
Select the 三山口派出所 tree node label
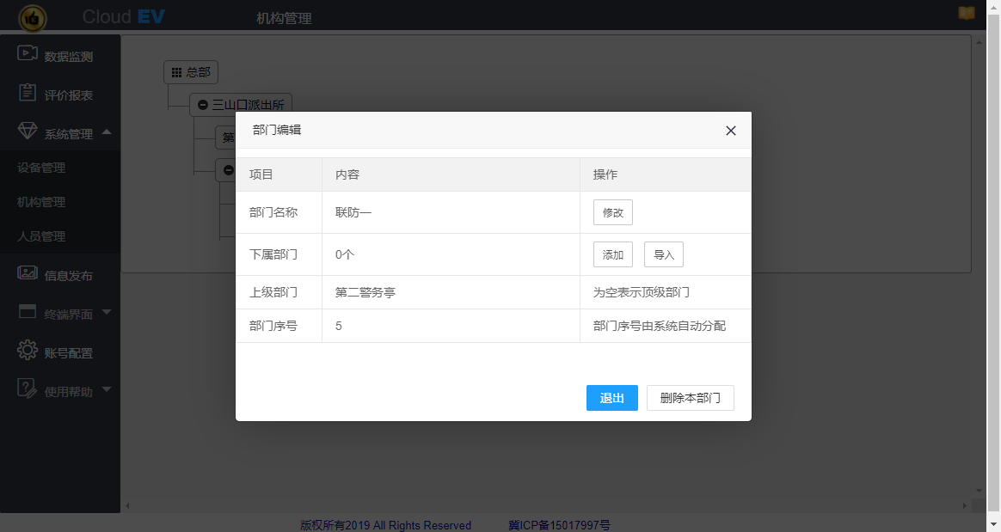[x=249, y=105]
